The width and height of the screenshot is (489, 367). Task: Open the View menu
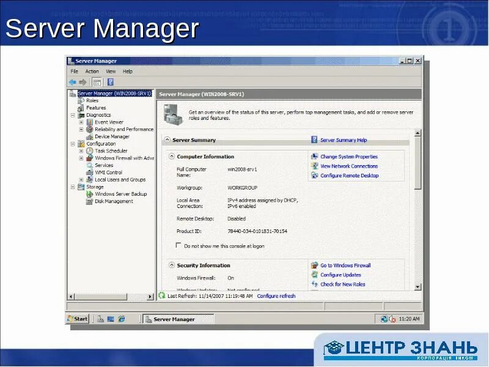pyautogui.click(x=111, y=72)
